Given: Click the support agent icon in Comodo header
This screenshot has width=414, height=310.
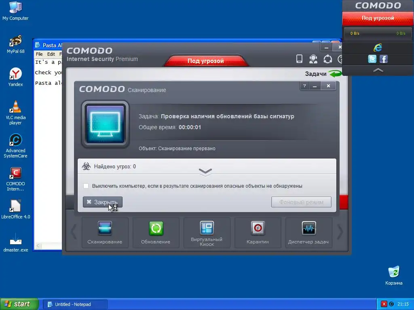Looking at the screenshot, I should point(313,59).
